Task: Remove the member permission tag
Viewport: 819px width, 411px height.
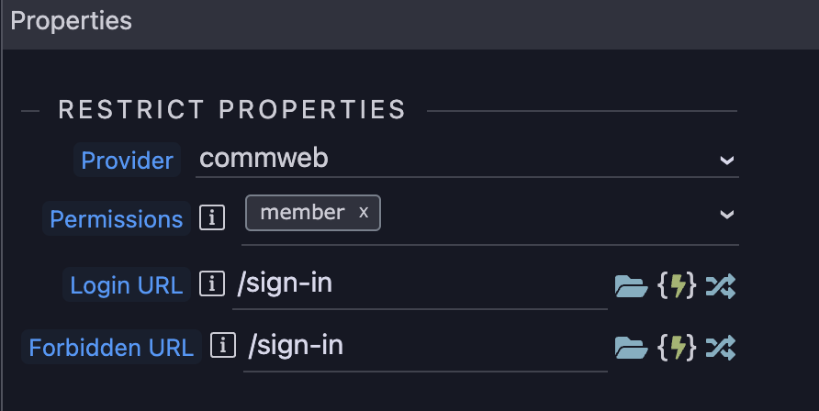Action: pos(364,212)
